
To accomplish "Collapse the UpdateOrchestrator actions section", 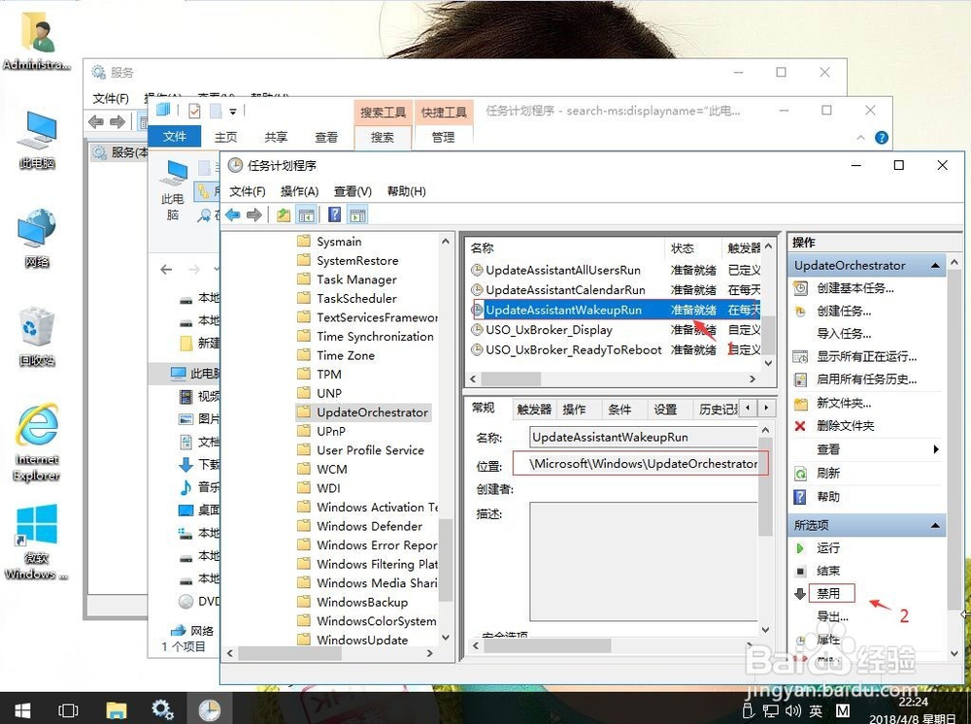I will (935, 266).
